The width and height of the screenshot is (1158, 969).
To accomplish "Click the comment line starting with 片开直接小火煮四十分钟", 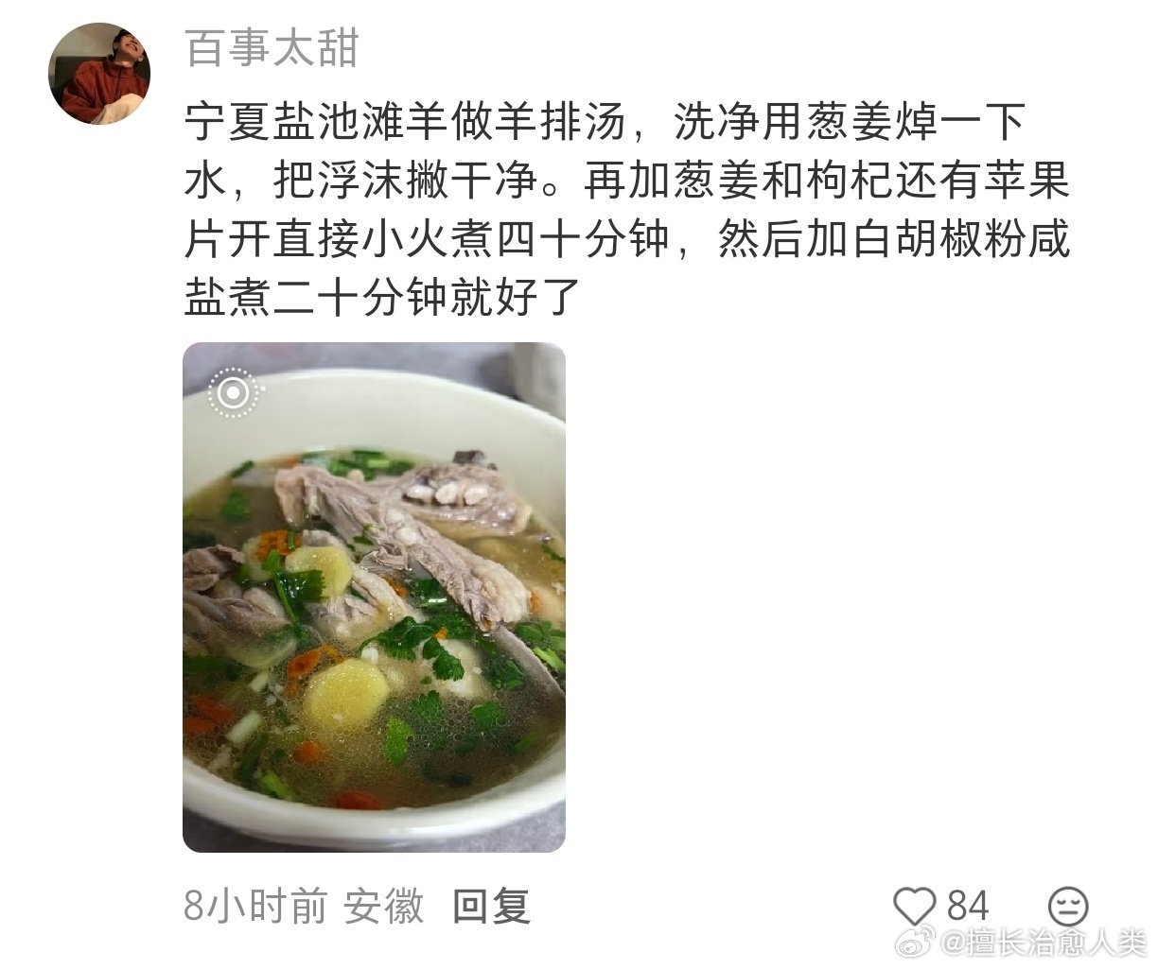I will 626,239.
